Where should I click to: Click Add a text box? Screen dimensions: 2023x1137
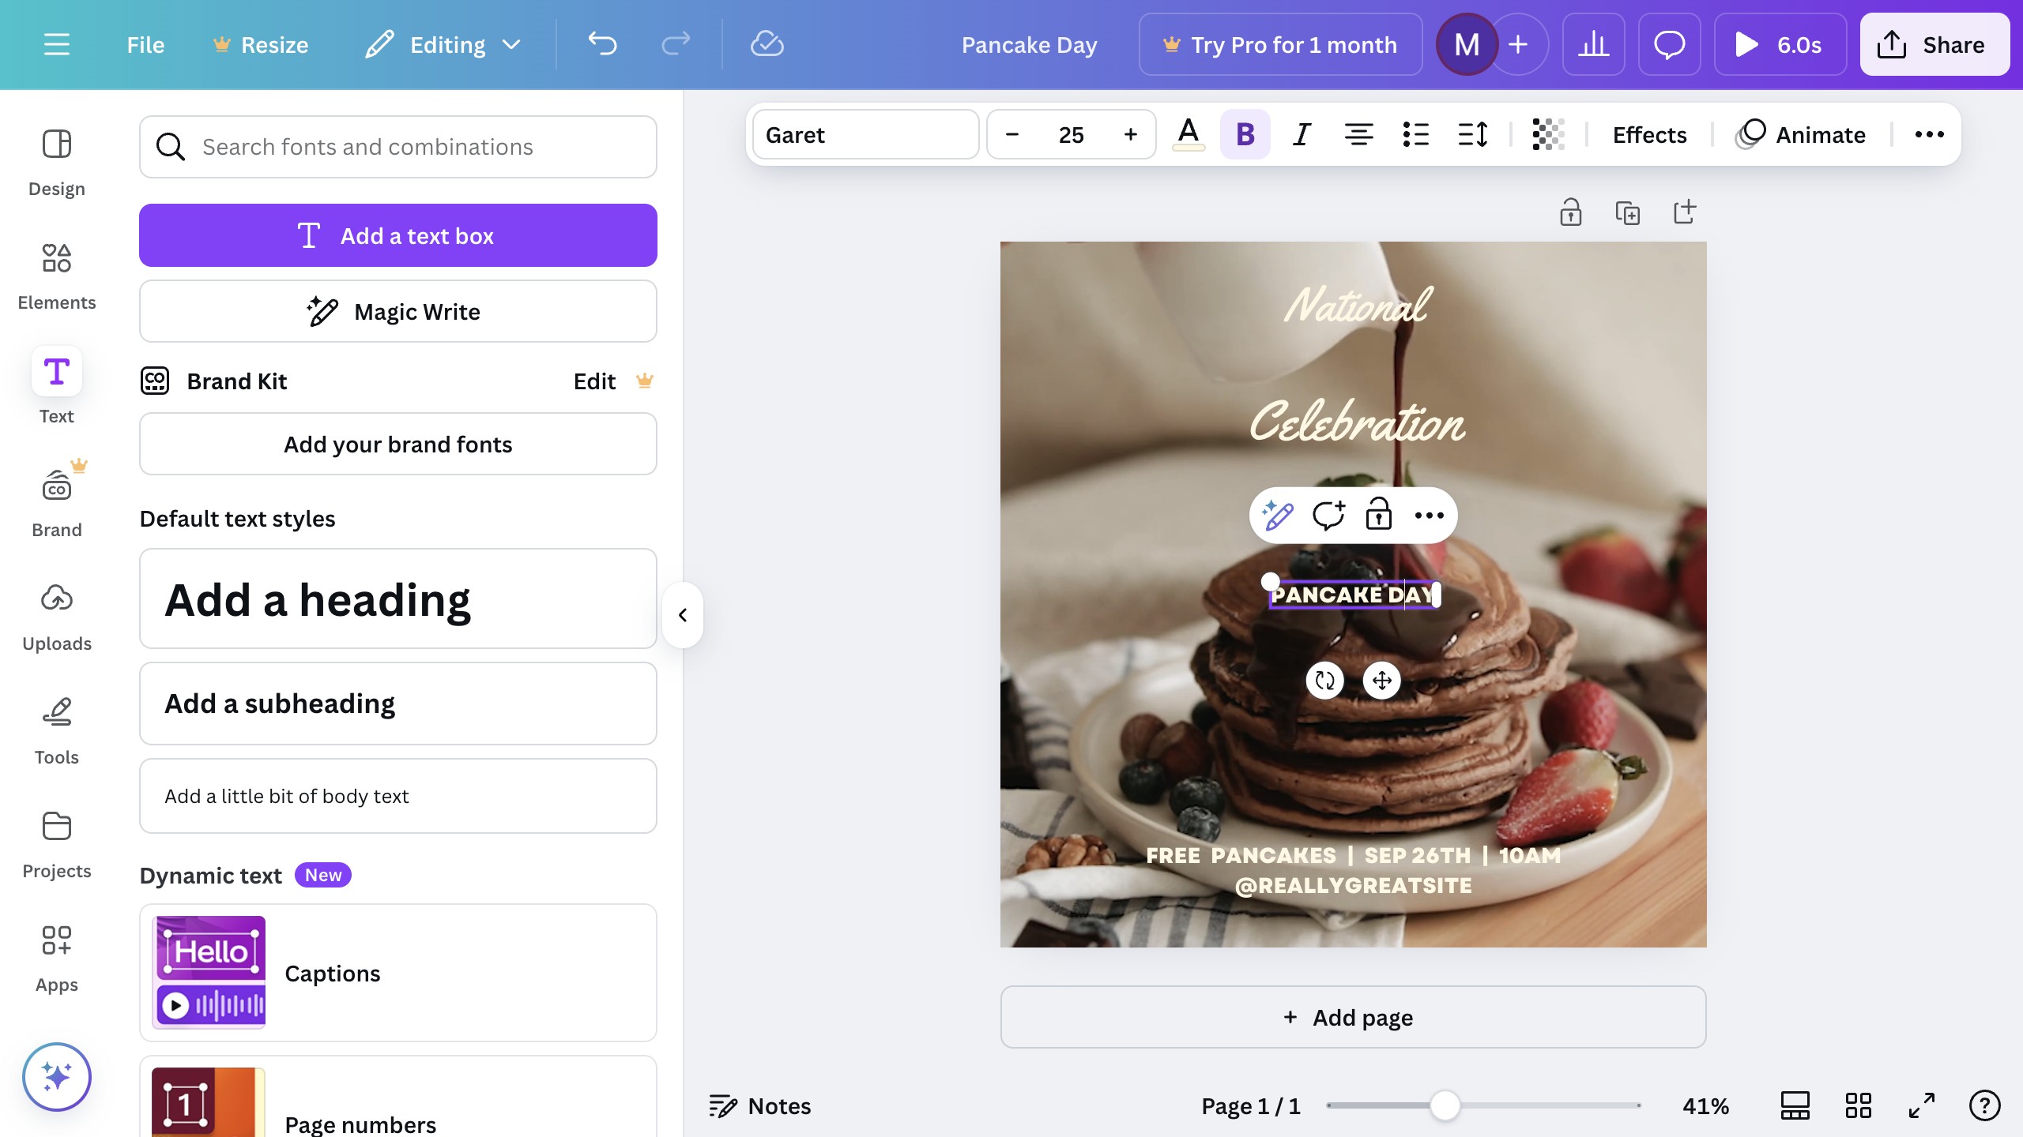(x=398, y=235)
